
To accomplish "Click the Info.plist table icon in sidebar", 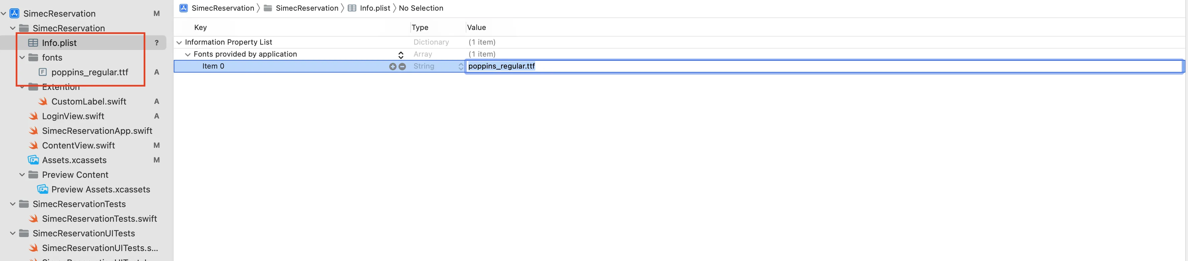I will 33,43.
